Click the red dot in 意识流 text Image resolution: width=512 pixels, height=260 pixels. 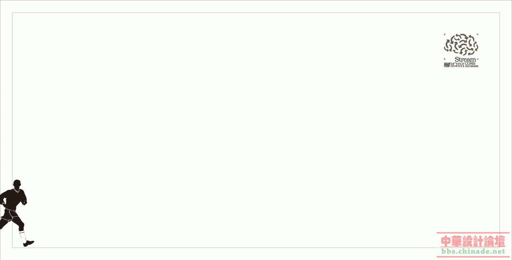(459, 67)
